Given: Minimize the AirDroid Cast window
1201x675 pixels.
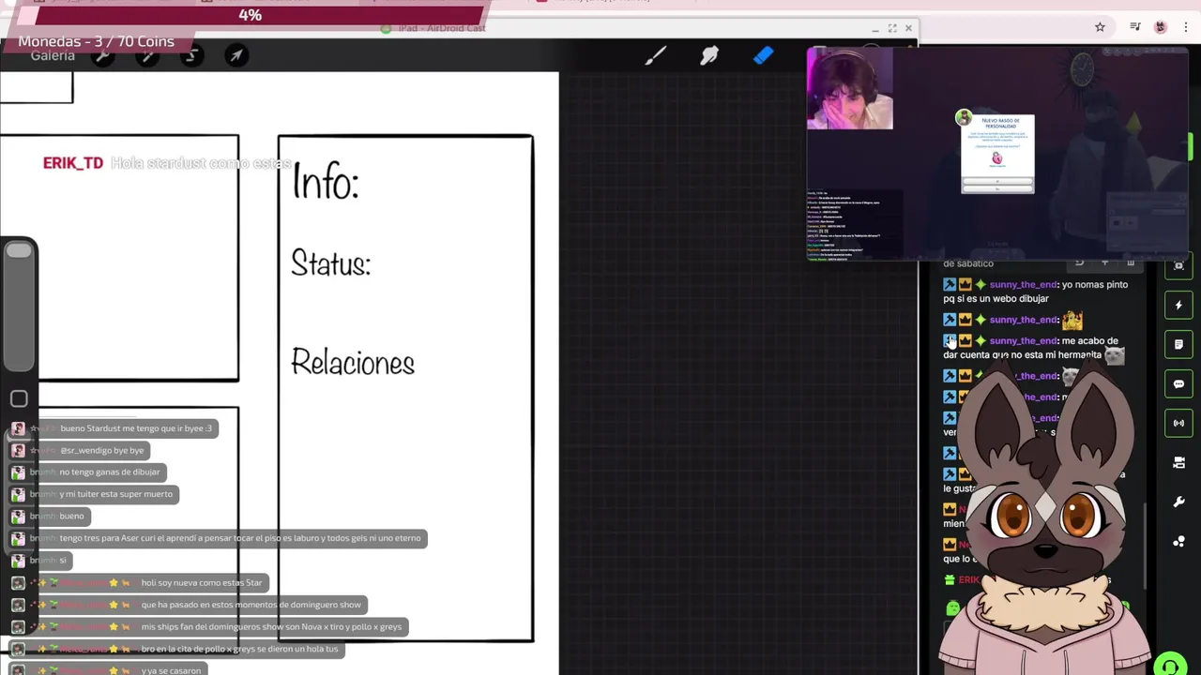Looking at the screenshot, I should point(874,28).
